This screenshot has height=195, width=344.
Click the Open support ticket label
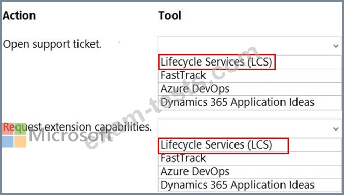[52, 44]
